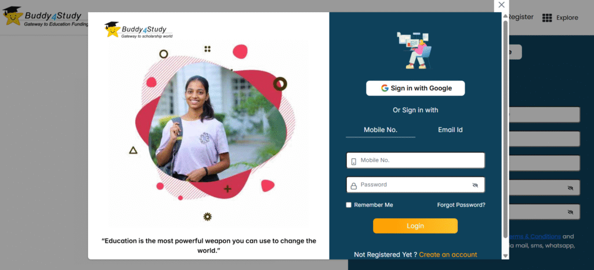
Task: Click the Google G icon
Action: coord(385,88)
